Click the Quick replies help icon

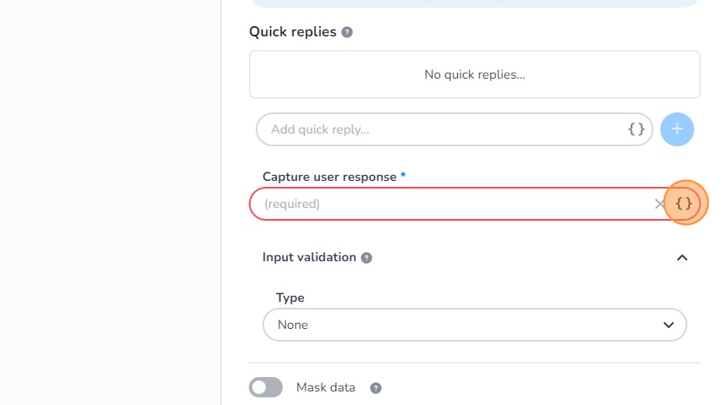(346, 32)
